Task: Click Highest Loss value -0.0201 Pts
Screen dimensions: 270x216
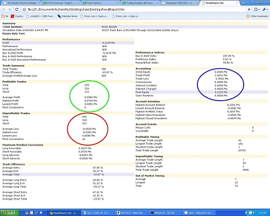Action: point(89,132)
